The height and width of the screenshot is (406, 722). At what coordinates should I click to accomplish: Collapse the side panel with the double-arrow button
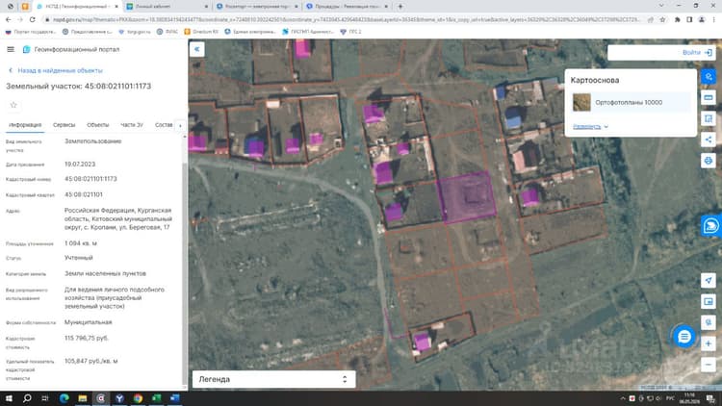click(197, 49)
